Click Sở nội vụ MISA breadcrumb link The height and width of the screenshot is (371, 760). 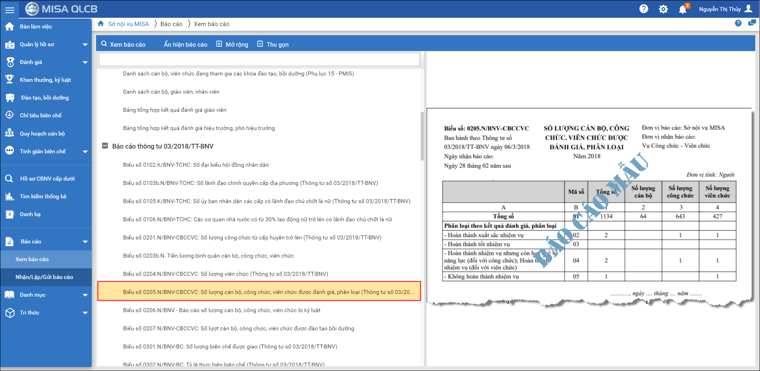(x=129, y=24)
